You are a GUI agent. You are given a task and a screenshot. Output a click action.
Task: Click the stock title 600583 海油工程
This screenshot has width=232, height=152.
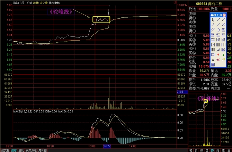pos(209,4)
